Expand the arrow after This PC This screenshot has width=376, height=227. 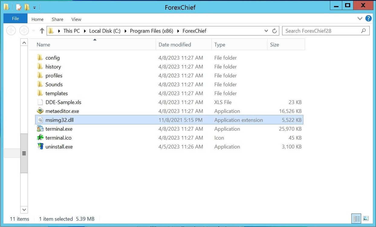coord(84,31)
